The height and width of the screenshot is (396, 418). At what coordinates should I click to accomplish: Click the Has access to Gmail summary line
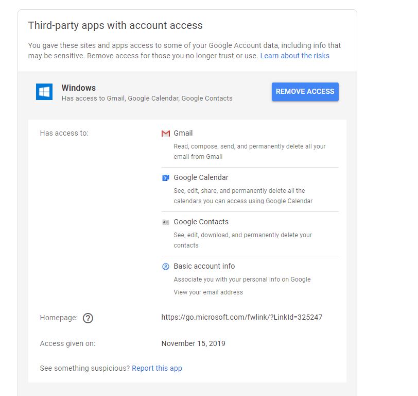point(147,98)
